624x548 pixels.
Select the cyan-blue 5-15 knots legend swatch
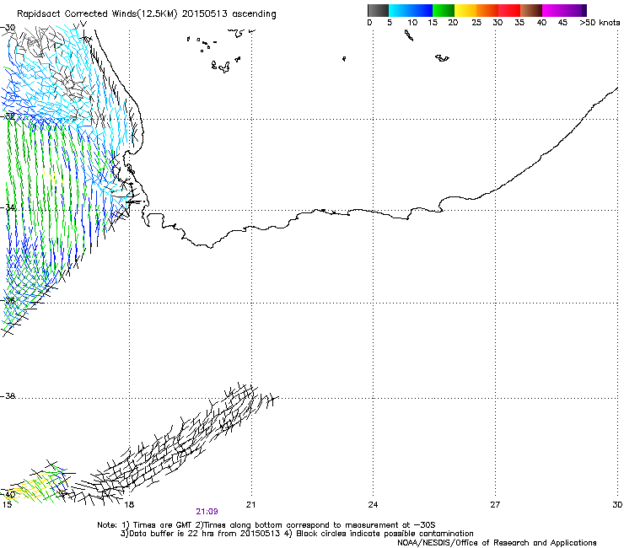(x=411, y=10)
